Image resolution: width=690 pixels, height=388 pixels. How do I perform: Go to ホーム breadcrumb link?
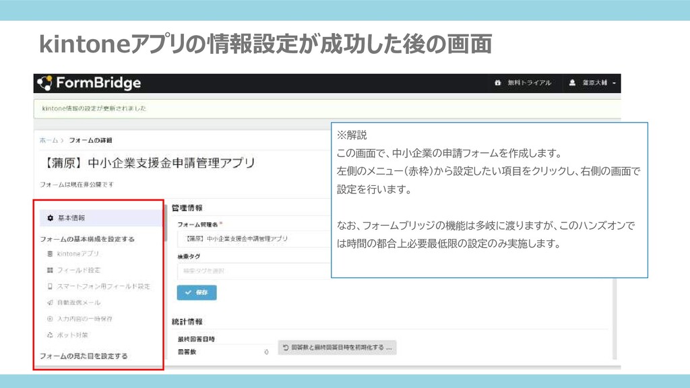pos(49,140)
